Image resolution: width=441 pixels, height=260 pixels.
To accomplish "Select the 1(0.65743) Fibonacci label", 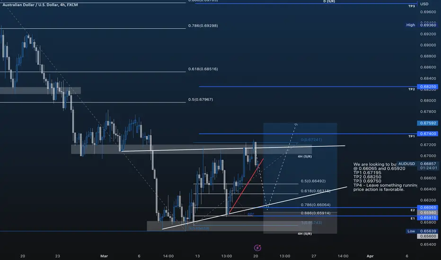I will (x=311, y=223).
